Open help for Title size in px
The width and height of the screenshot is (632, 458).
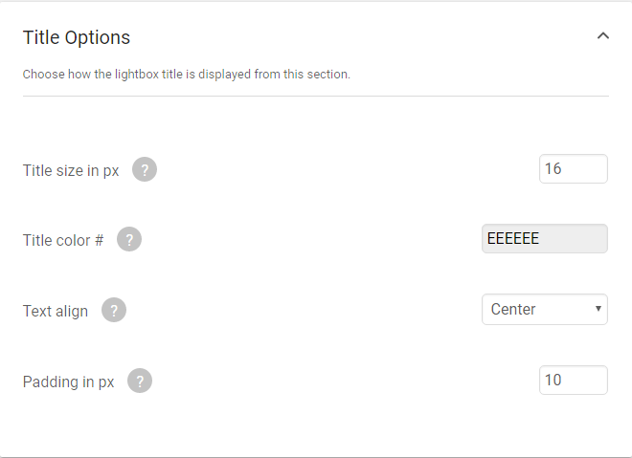point(145,169)
